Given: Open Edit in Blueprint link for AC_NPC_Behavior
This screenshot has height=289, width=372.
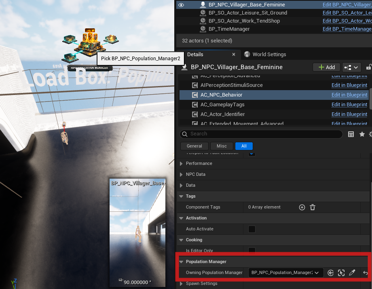Looking at the screenshot, I should [x=349, y=95].
